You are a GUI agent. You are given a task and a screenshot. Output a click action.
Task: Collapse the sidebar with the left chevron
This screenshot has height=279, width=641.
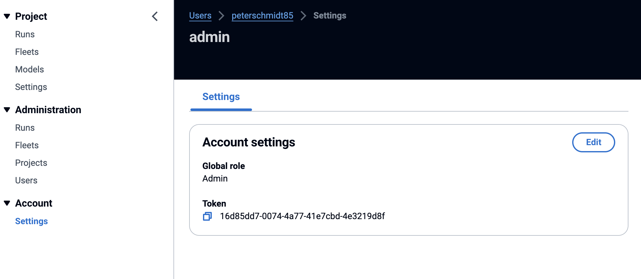[155, 16]
